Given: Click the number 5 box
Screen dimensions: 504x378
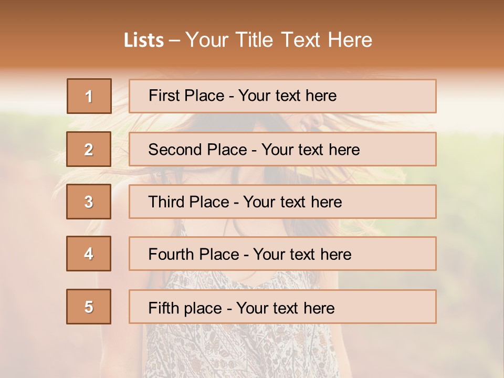Looking at the screenshot, I should (x=89, y=307).
